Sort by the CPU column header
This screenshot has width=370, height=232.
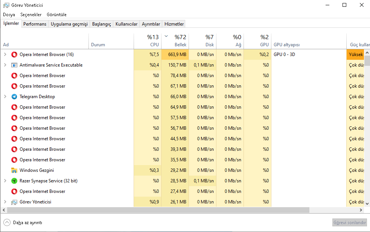point(148,41)
